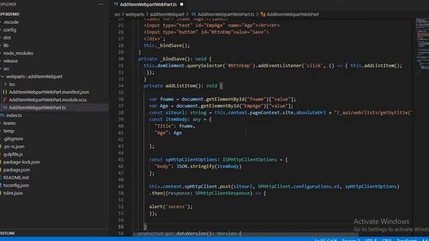The image size is (429, 241).
Task: Open the .yo-rc.json file
Action: (x=13, y=147)
